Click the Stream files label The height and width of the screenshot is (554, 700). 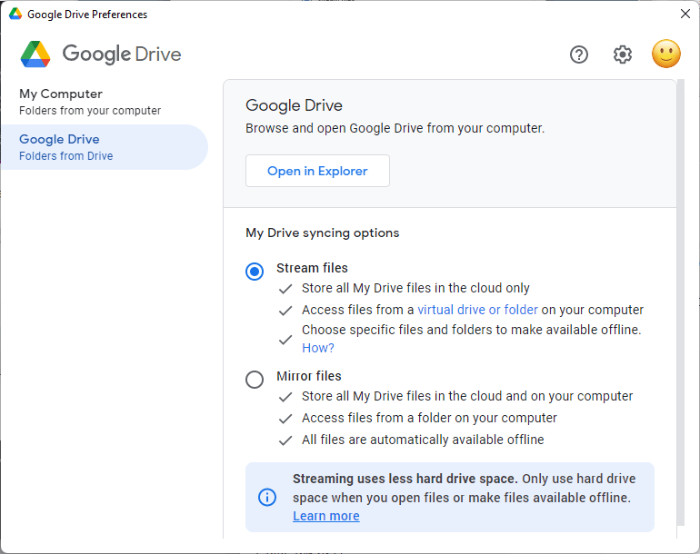pyautogui.click(x=312, y=268)
